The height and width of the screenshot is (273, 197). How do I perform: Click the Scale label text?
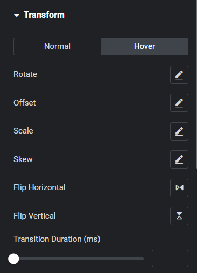[x=23, y=131]
